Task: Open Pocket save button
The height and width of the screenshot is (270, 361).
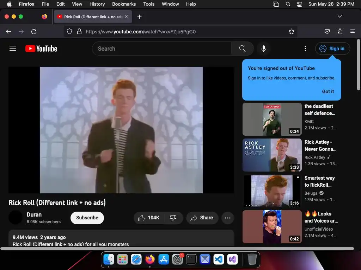Action: [x=327, y=31]
